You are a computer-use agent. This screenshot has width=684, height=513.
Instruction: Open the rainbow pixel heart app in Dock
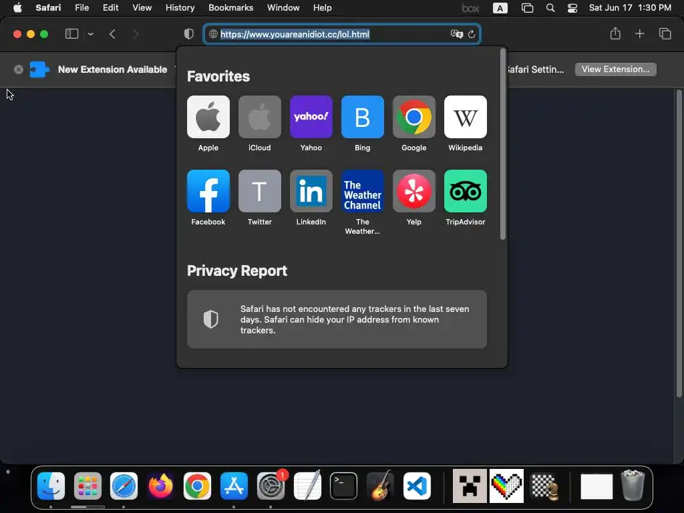[506, 486]
